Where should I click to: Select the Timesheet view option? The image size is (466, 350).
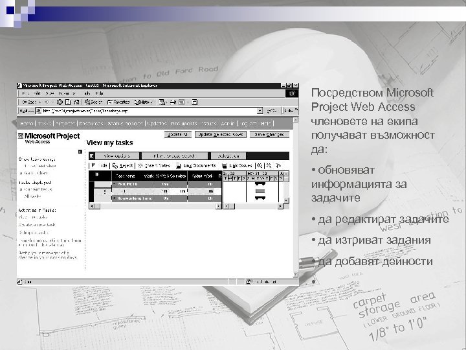[40, 166]
